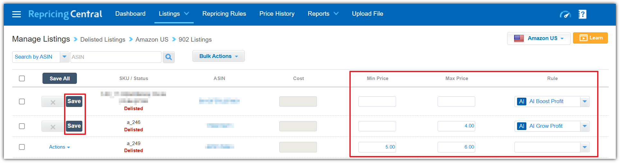Open the Amazon US marketplace selector
Image resolution: width=620 pixels, height=163 pixels.
click(539, 38)
